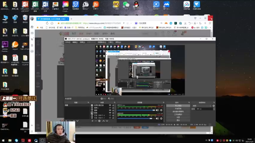Open the second menu in OBS menu bar
This screenshot has height=143, width=255.
(x=75, y=42)
